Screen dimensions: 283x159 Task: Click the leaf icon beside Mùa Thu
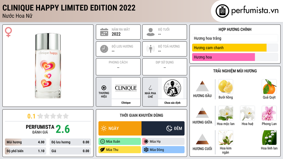pyautogui.click(x=103, y=150)
